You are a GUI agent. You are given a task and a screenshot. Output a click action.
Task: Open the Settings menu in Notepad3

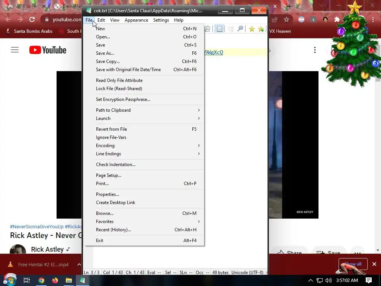[161, 20]
